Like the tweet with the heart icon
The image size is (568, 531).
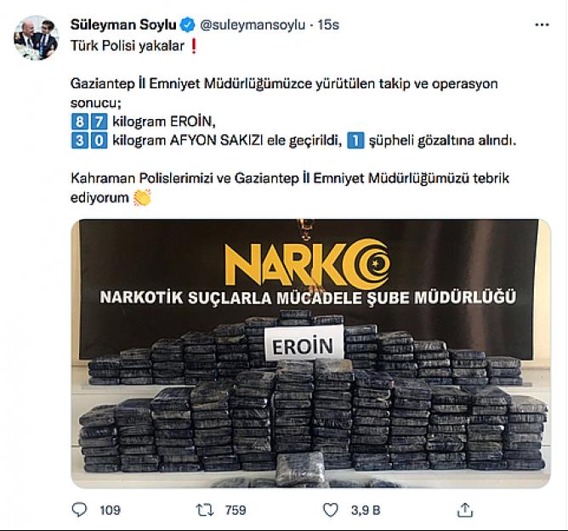[x=330, y=510]
